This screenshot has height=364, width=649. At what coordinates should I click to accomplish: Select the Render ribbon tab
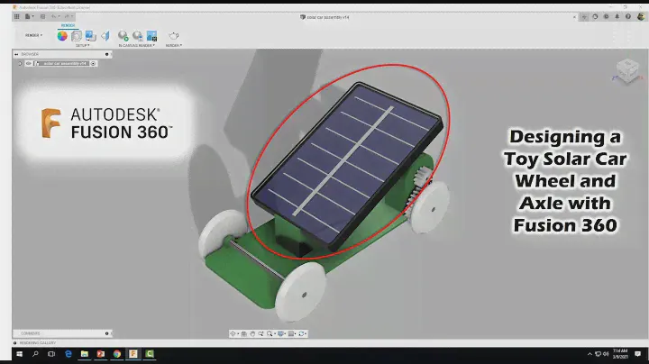pyautogui.click(x=68, y=25)
